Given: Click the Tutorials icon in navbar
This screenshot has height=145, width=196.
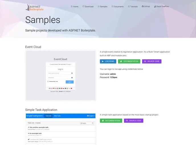Looking at the screenshot, I should pyautogui.click(x=129, y=7).
